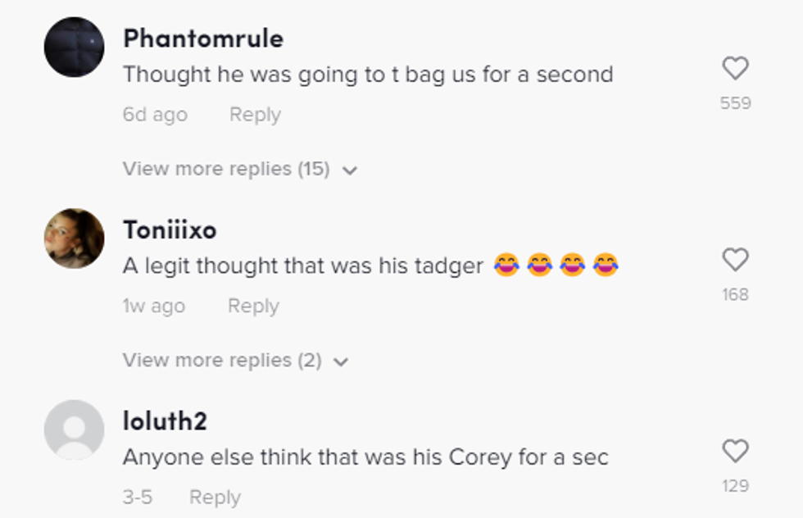Open the Phantomrule username link
Image resolution: width=803 pixels, height=518 pixels.
(x=203, y=39)
